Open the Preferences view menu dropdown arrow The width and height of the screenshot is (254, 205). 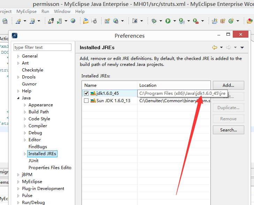(242, 47)
